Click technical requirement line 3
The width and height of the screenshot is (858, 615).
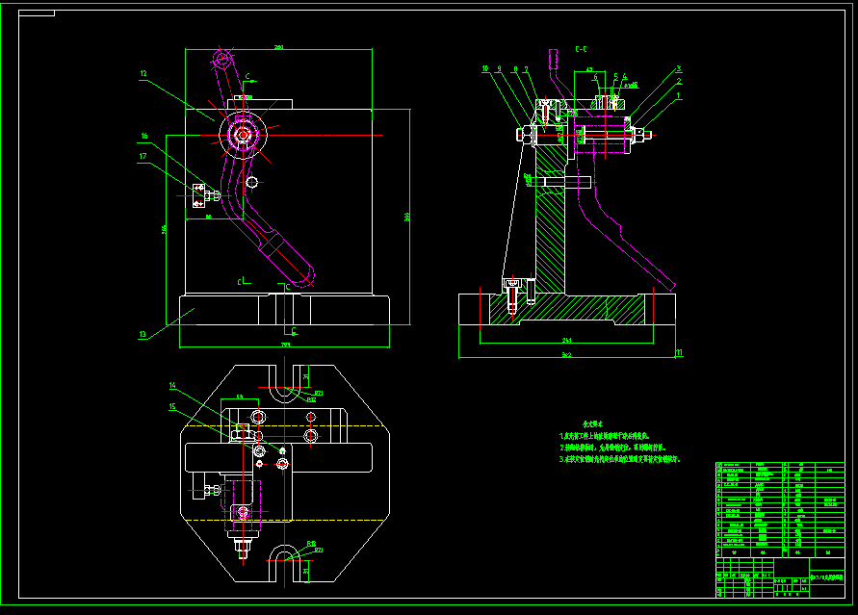[619, 459]
